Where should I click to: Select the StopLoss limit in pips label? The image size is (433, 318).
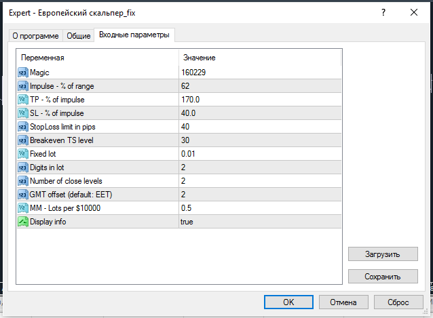[62, 127]
